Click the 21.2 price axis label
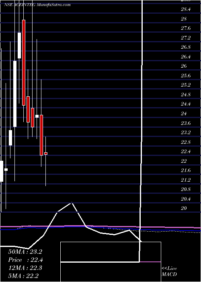This screenshot has width=201, height=282. click(186, 180)
